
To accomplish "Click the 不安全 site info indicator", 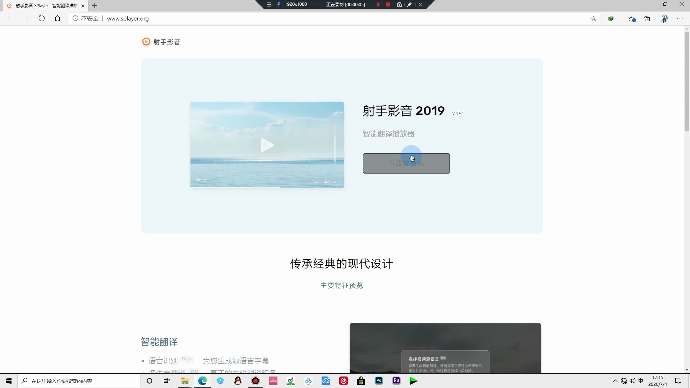I will (x=86, y=18).
